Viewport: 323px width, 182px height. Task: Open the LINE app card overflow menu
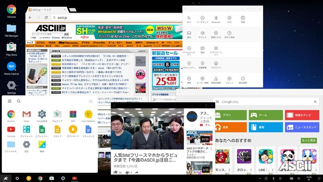point(273,170)
